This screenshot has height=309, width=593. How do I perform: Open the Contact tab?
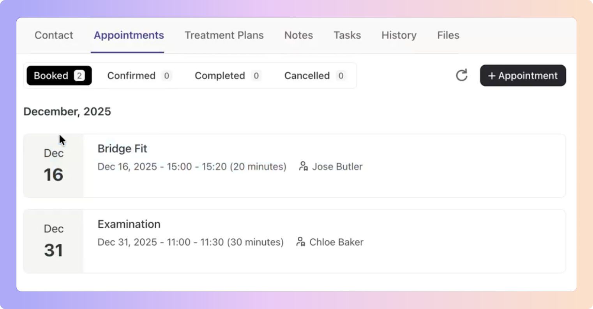pos(54,35)
